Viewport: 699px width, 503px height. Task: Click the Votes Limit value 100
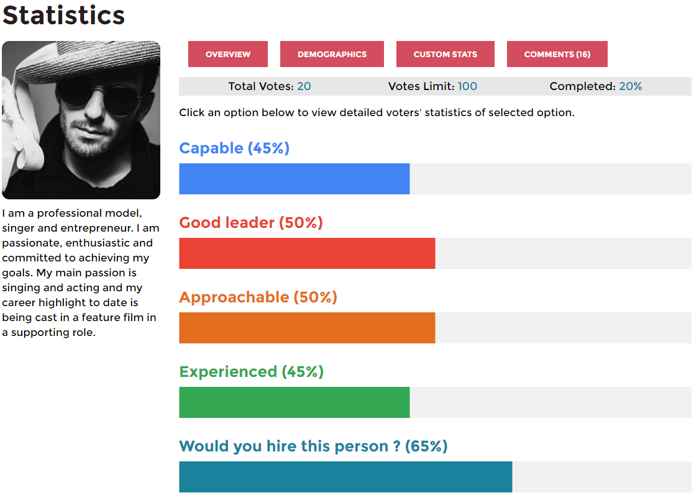click(x=467, y=86)
